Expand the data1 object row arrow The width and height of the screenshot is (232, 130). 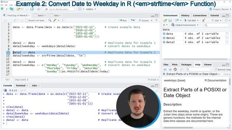pos(164,38)
